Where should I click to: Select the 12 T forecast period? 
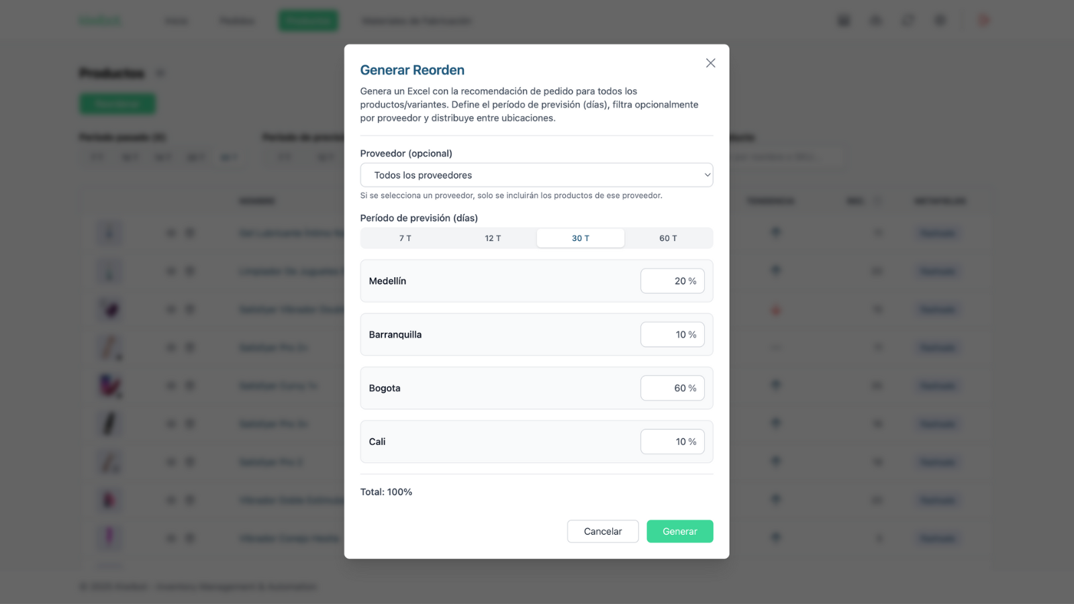click(x=493, y=238)
